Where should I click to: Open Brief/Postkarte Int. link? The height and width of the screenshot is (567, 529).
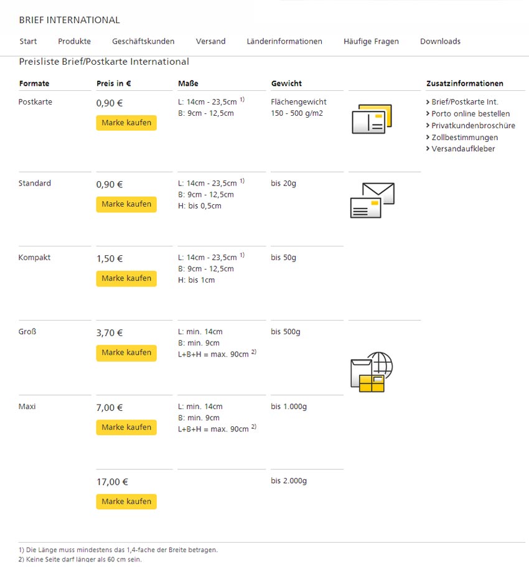tap(465, 102)
